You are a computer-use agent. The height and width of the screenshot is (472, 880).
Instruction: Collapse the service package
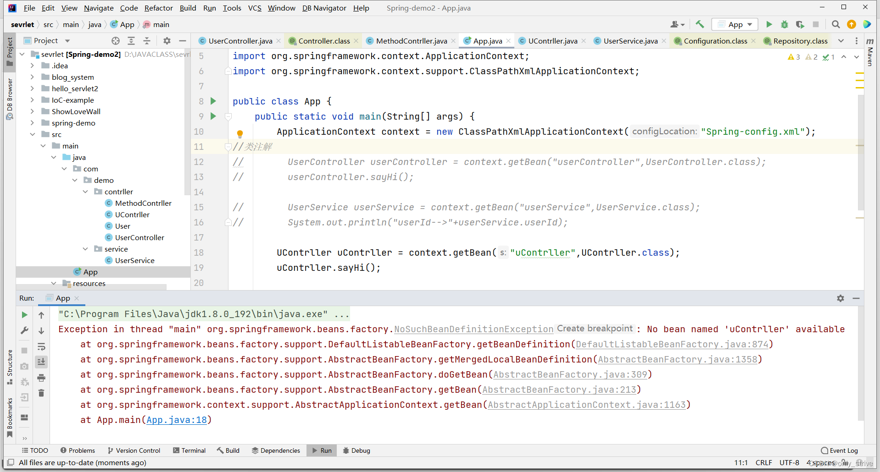(85, 249)
